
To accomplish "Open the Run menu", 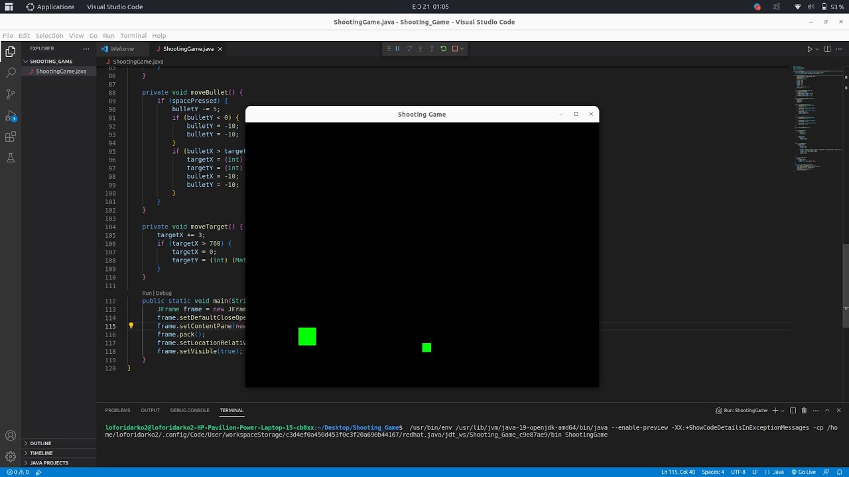I will point(109,36).
